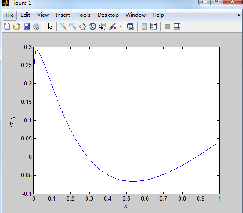Image resolution: width=243 pixels, height=213 pixels.
Task: Click the y-axis tick label 0.25
Action: pos(26,65)
